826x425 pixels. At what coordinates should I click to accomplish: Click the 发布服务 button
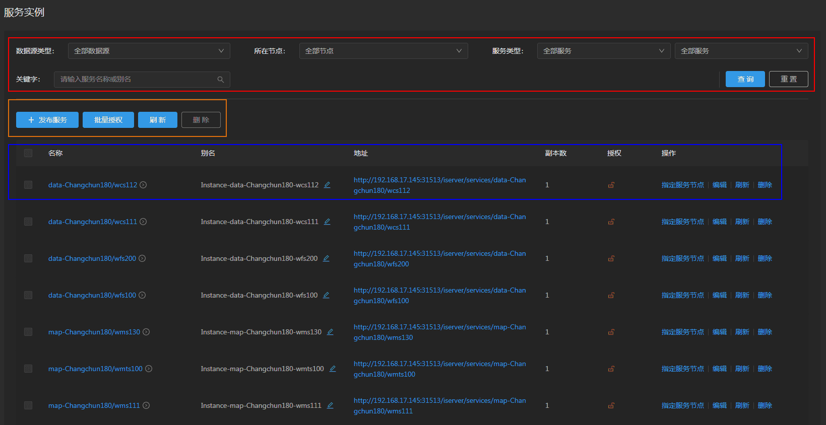tap(47, 120)
